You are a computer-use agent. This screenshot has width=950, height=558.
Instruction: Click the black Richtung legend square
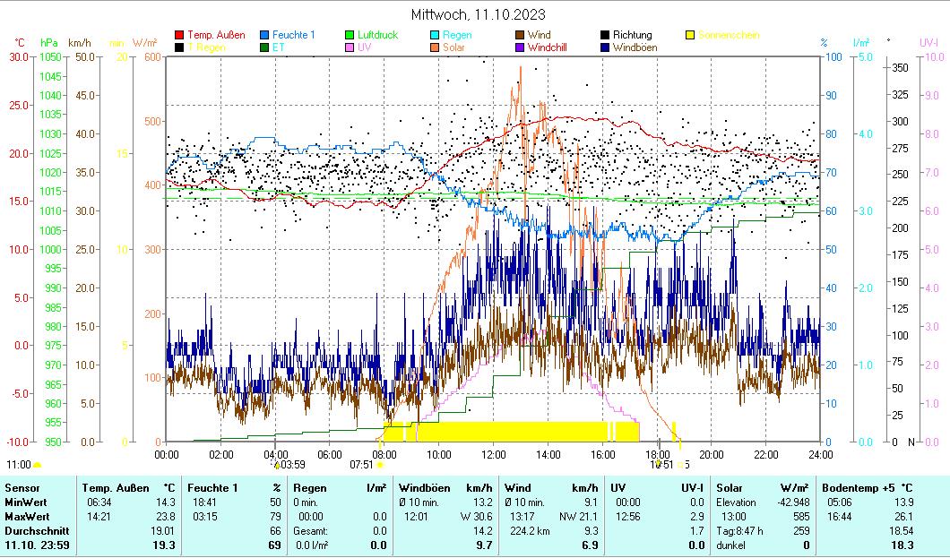(605, 35)
